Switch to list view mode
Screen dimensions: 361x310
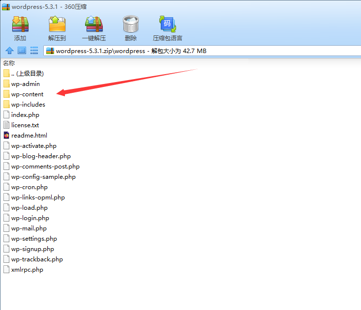click(34, 50)
